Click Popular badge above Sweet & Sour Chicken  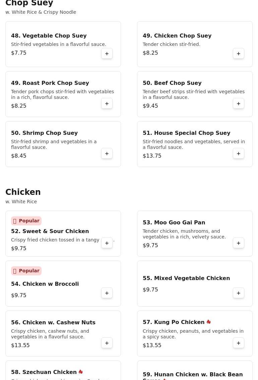(x=26, y=221)
